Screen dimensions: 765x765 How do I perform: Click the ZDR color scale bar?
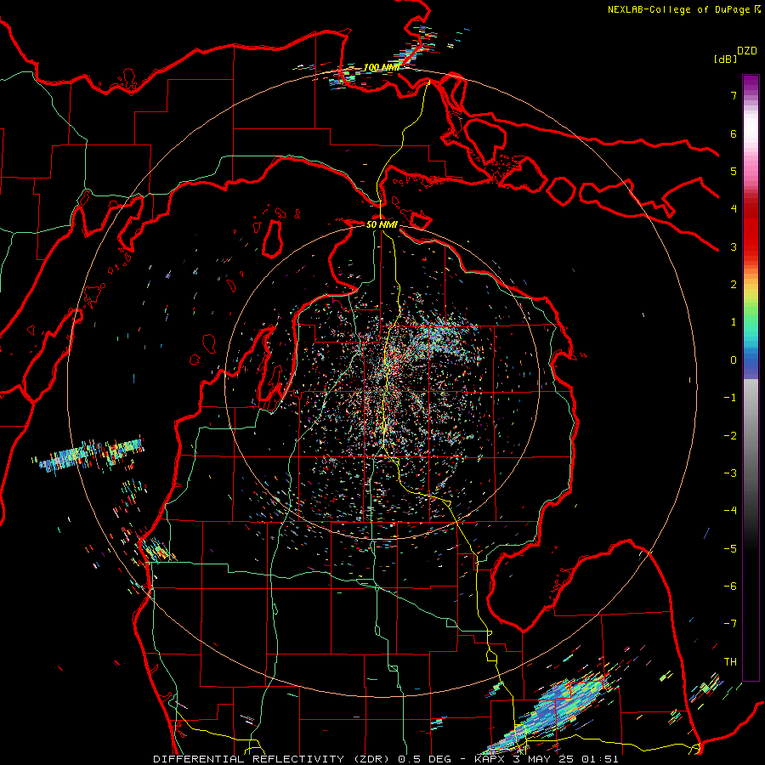(751, 377)
